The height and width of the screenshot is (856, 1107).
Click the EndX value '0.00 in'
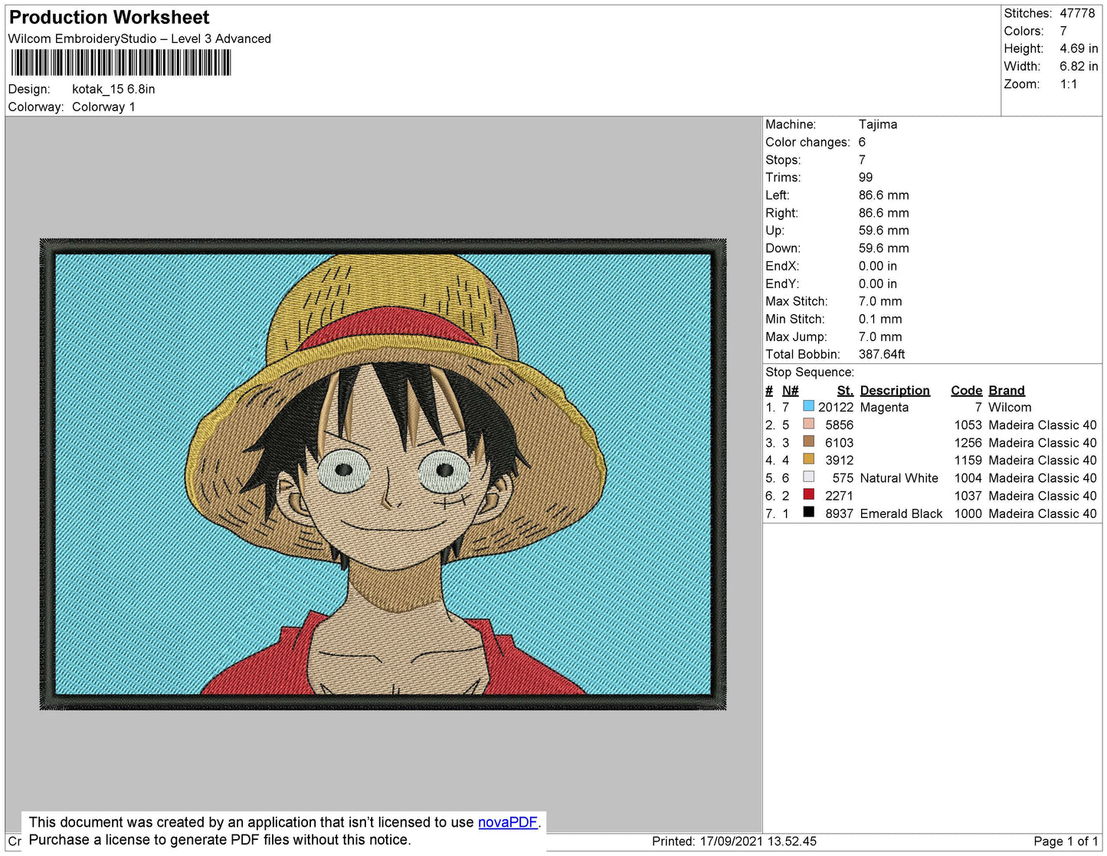(878, 266)
